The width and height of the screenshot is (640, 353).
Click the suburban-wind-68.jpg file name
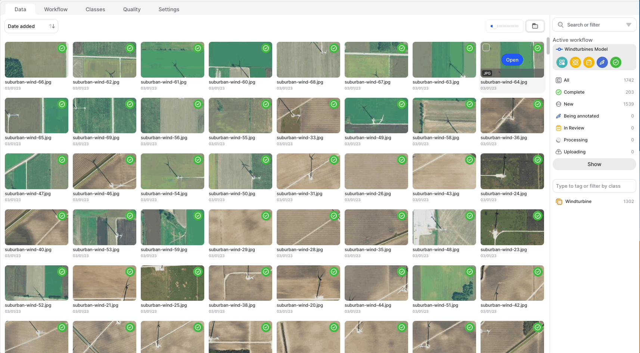300,82
